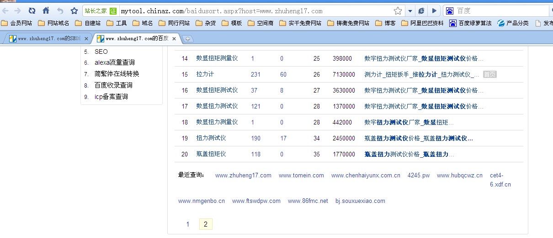Click the browser refresh icon
The image size is (553, 238).
[x=32, y=10]
